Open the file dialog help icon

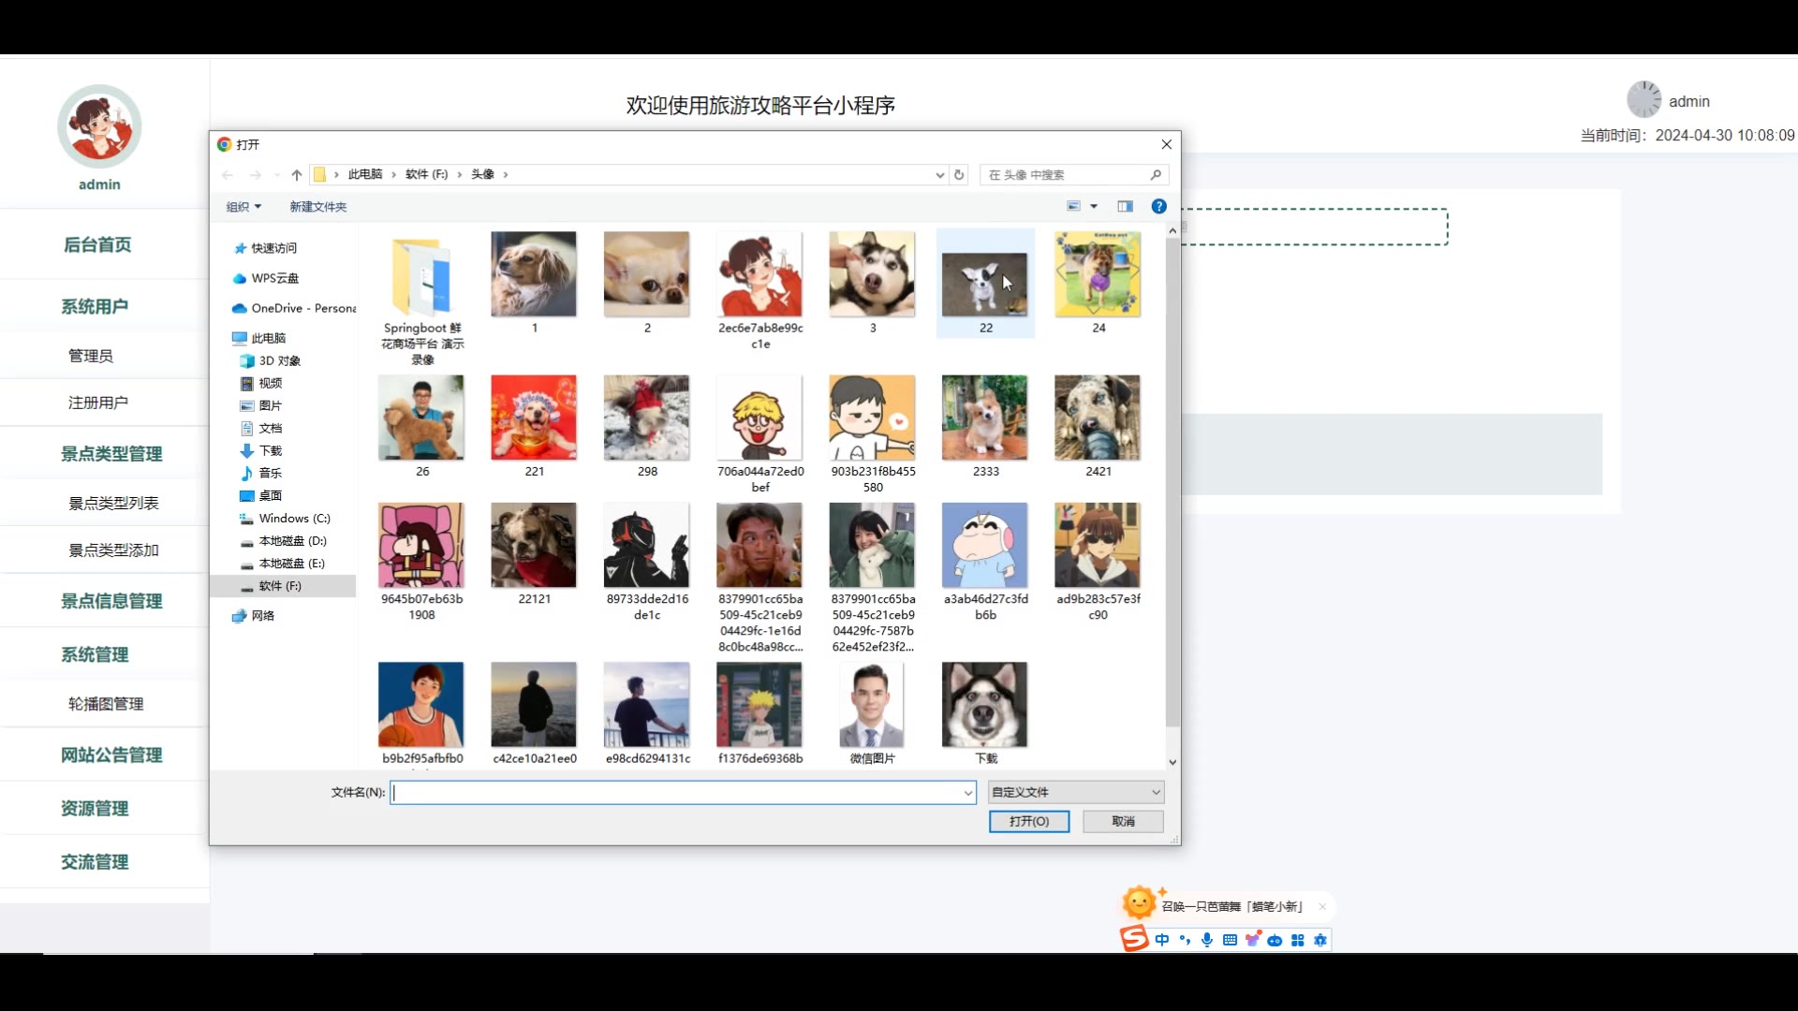click(x=1158, y=207)
